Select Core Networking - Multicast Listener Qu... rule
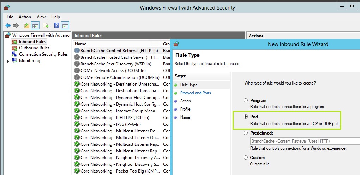The width and height of the screenshot is (360, 175). (119, 138)
